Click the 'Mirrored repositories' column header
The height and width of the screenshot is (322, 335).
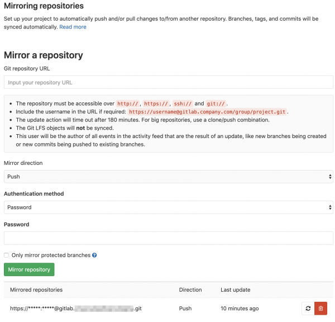[36, 290]
